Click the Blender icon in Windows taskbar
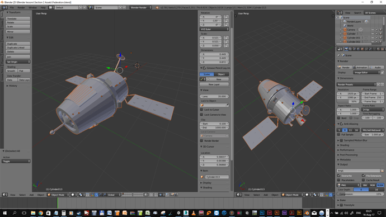386x217 pixels. (x=307, y=213)
